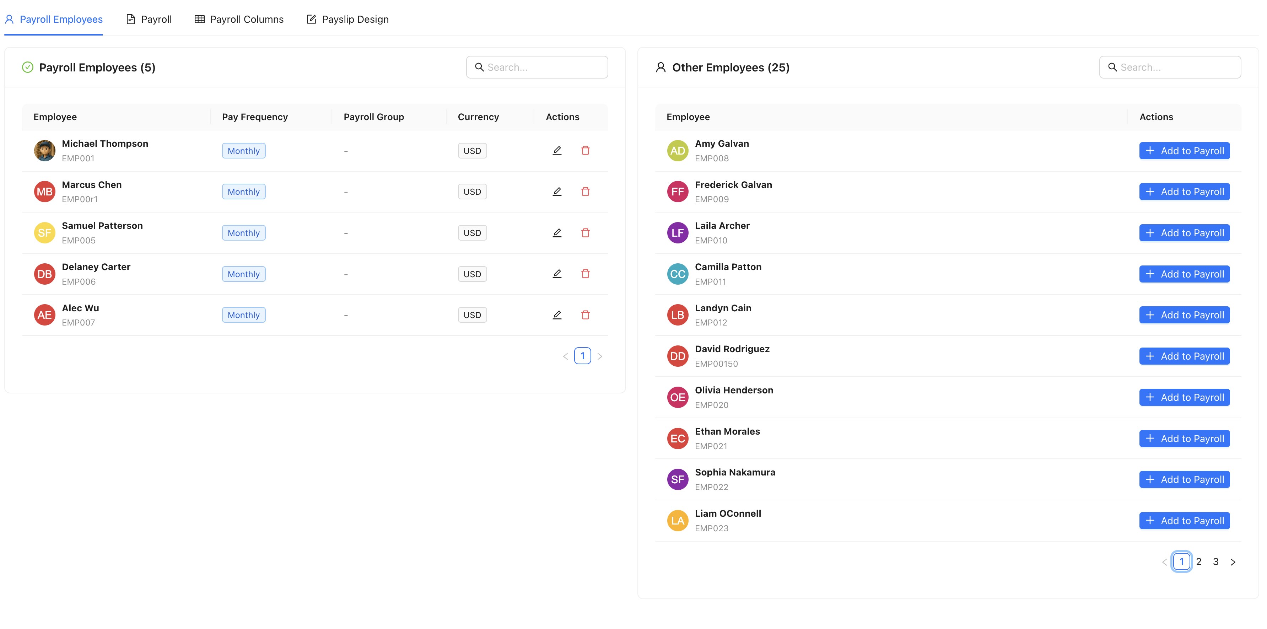Edit Alec Wu's payroll entry
The image size is (1267, 629).
[x=556, y=315]
